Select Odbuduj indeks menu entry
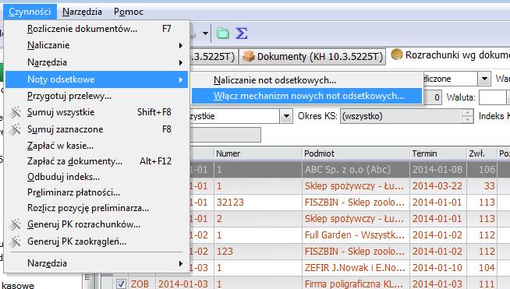 (x=97, y=177)
